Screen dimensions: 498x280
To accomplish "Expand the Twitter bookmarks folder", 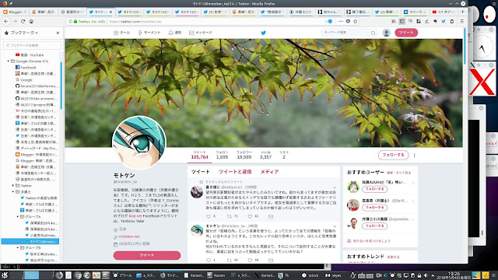I will click(x=13, y=185).
